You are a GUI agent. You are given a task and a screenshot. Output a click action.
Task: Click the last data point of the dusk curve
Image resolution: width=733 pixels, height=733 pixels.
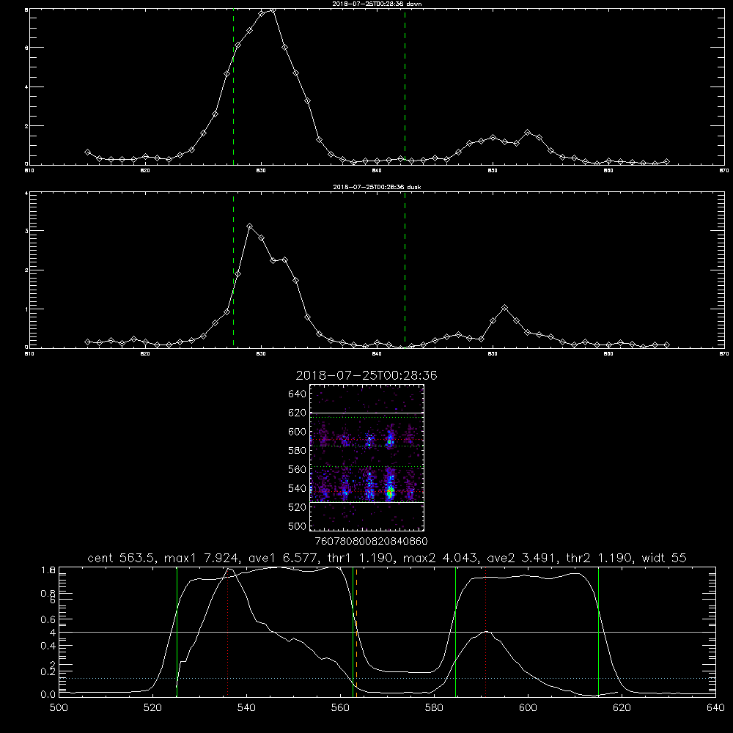click(666, 345)
